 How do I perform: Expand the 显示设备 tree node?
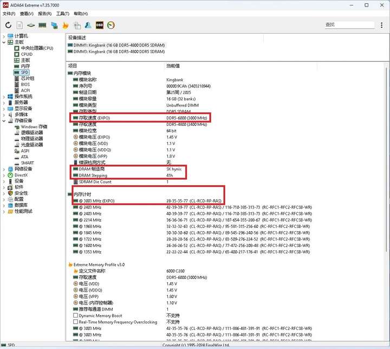(4, 109)
